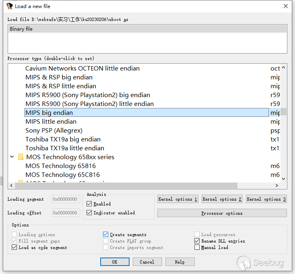The height and width of the screenshot is (274, 295).
Task: Click horizontal scrollbar left arrow
Action: (x=12, y=185)
